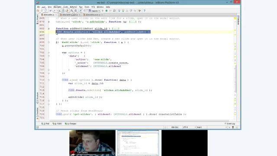Click folded {...} placeholder on line 670
Screen dimensions: 277x156
(x=132, y=22)
